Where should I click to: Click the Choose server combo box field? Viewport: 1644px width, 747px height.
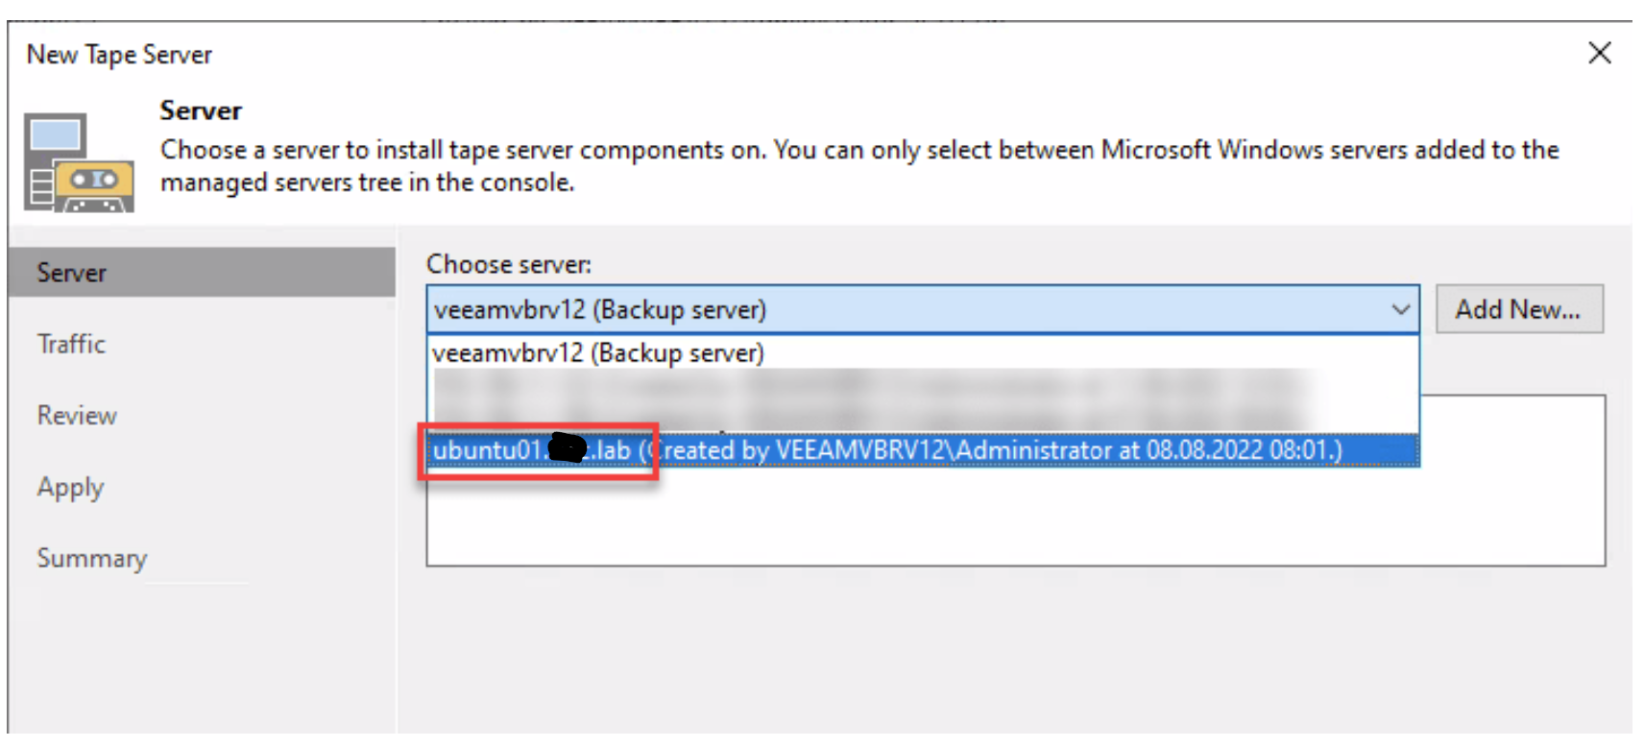click(x=922, y=310)
